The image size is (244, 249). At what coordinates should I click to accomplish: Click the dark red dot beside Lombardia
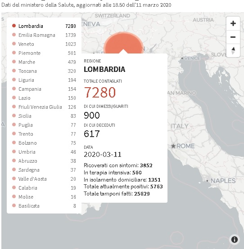coord(14,26)
